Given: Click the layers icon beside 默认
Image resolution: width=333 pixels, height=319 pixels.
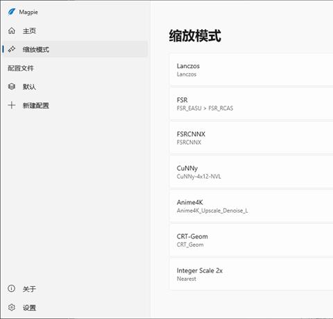Looking at the screenshot, I should [12, 86].
